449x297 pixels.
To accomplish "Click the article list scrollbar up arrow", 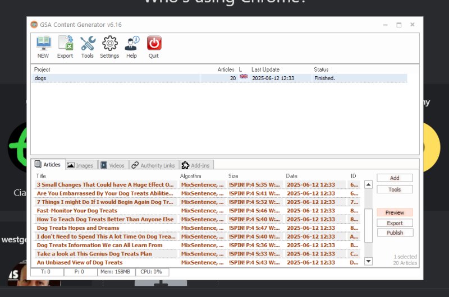I will [x=368, y=185].
